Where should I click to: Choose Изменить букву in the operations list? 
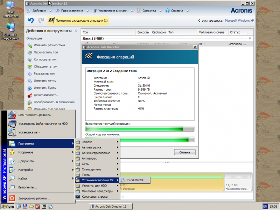[42, 88]
